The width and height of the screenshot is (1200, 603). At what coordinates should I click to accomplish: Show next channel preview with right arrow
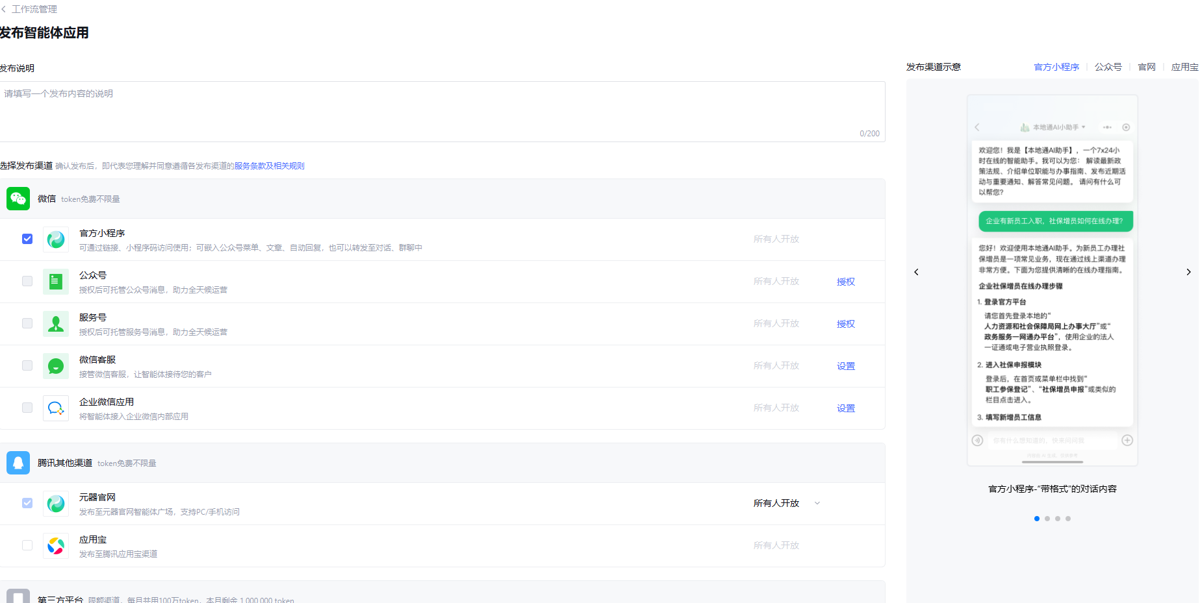point(1188,272)
